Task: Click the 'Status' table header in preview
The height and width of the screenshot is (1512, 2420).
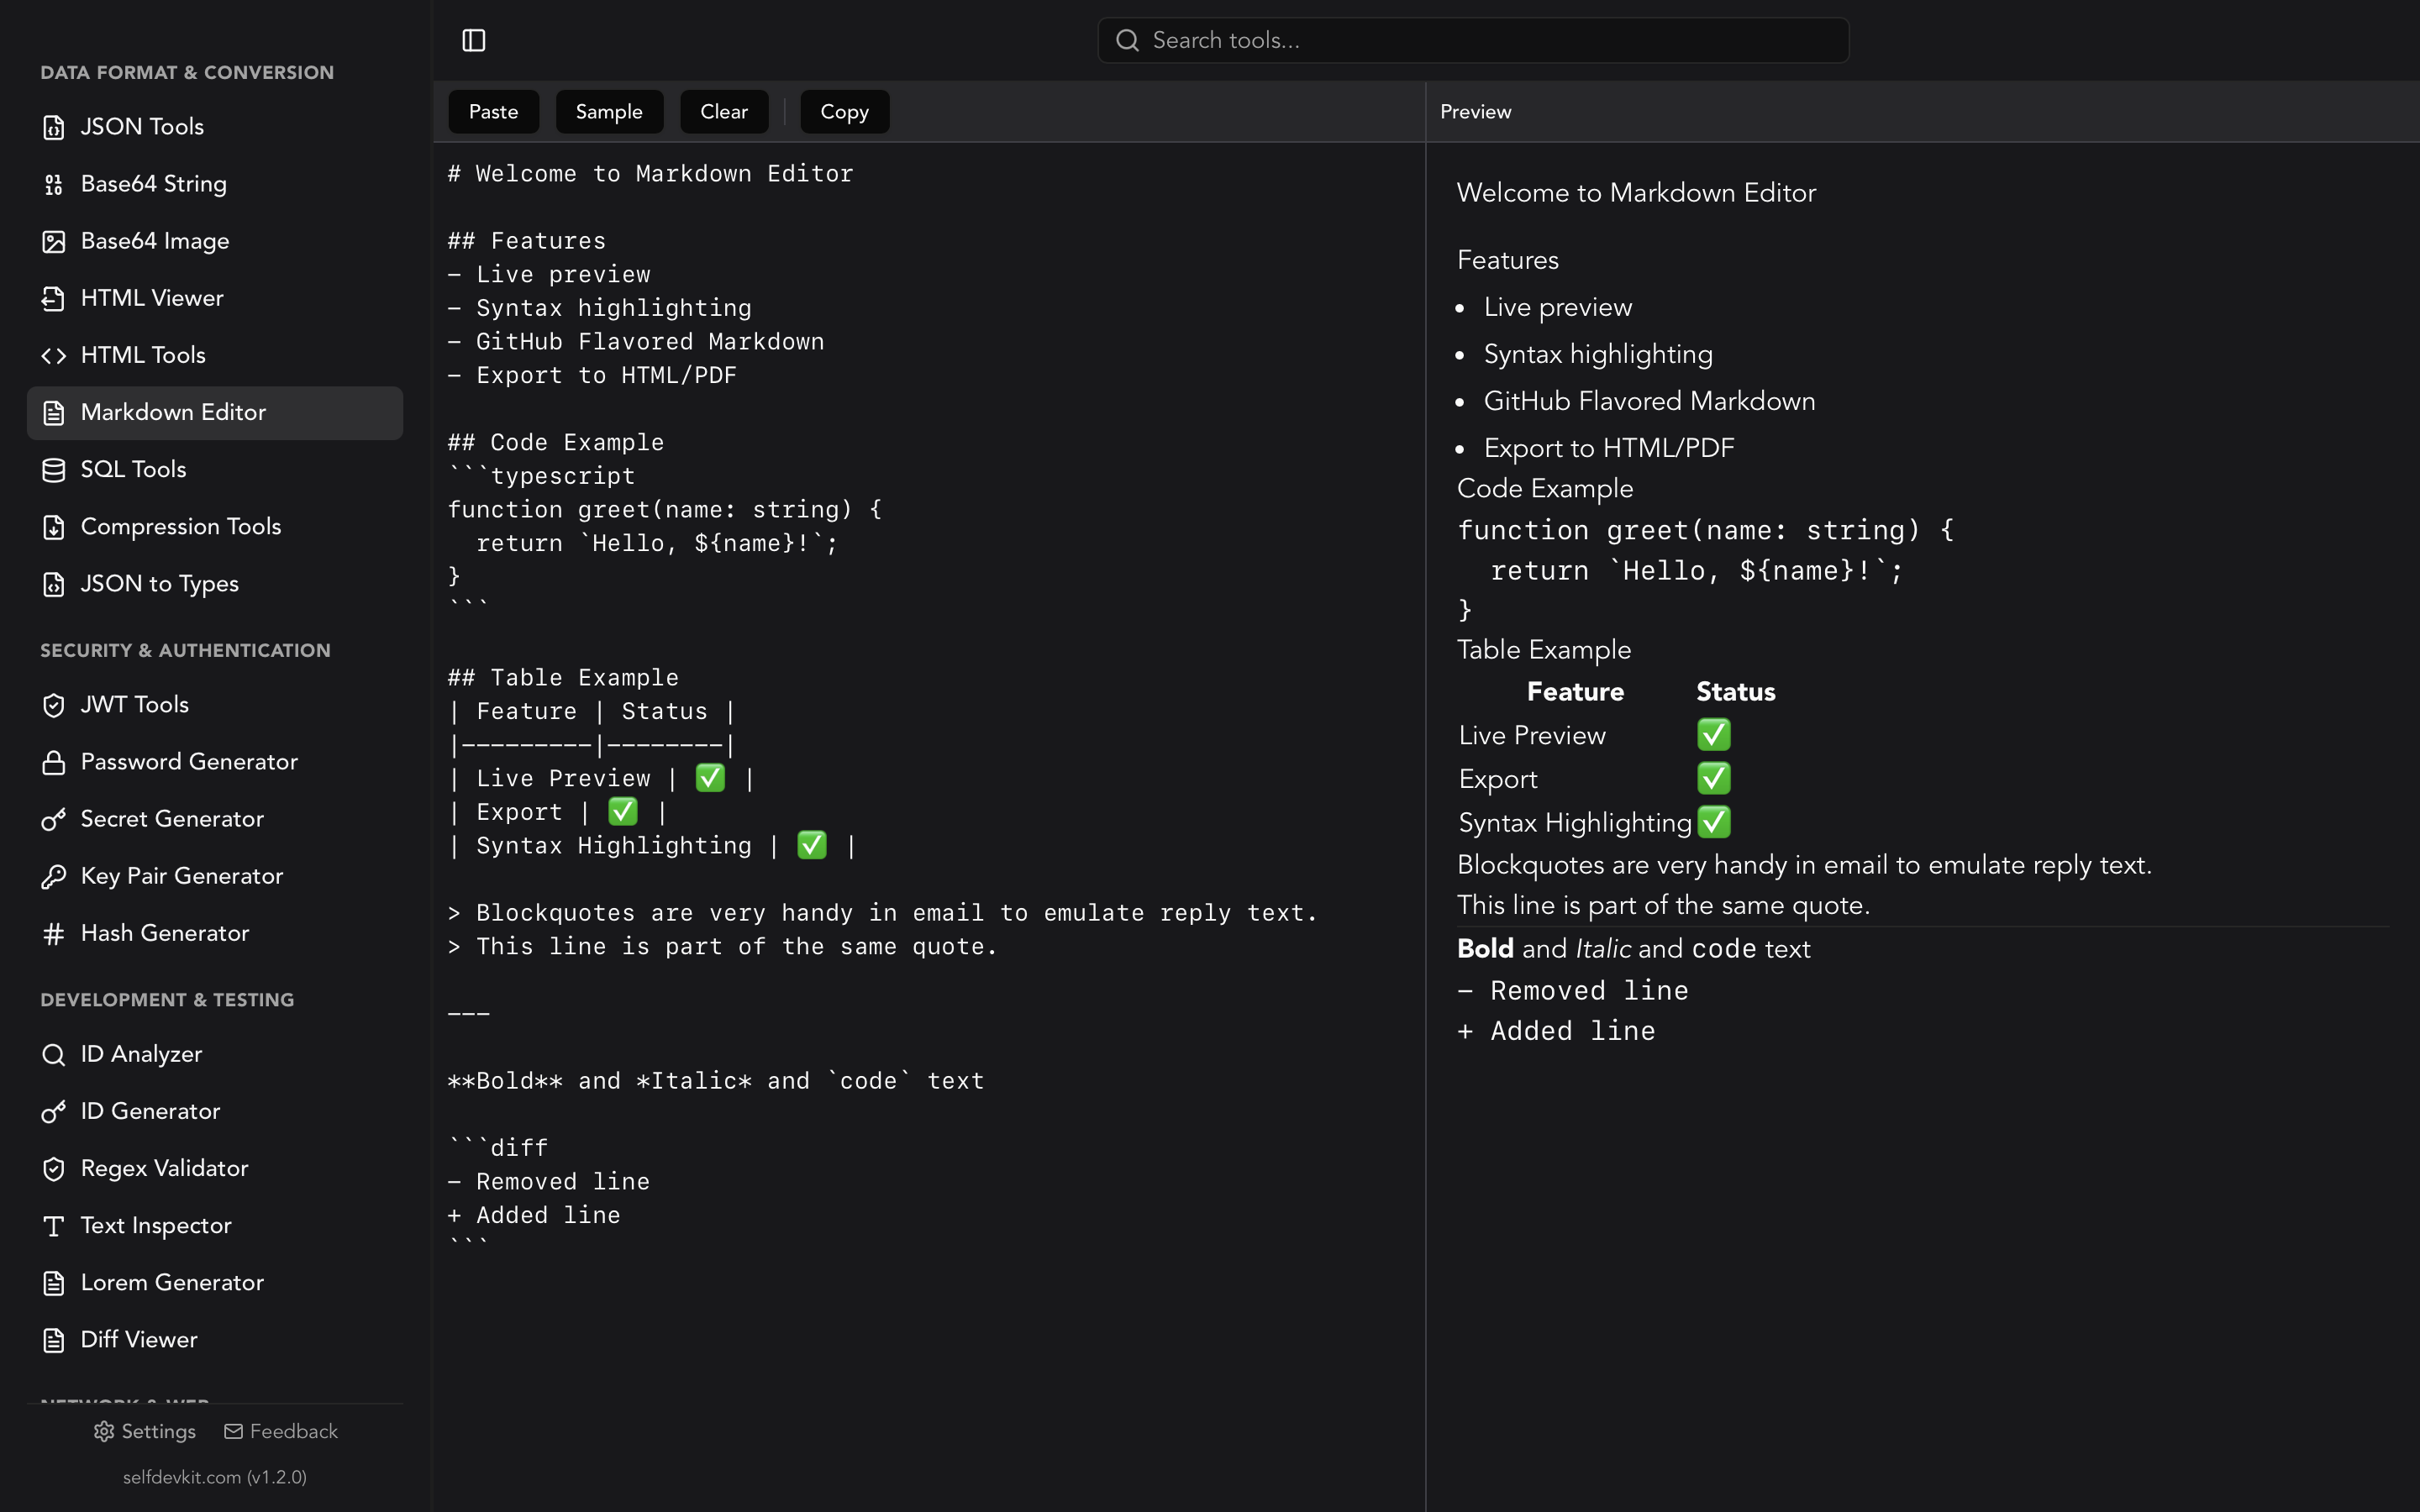Action: click(1736, 692)
